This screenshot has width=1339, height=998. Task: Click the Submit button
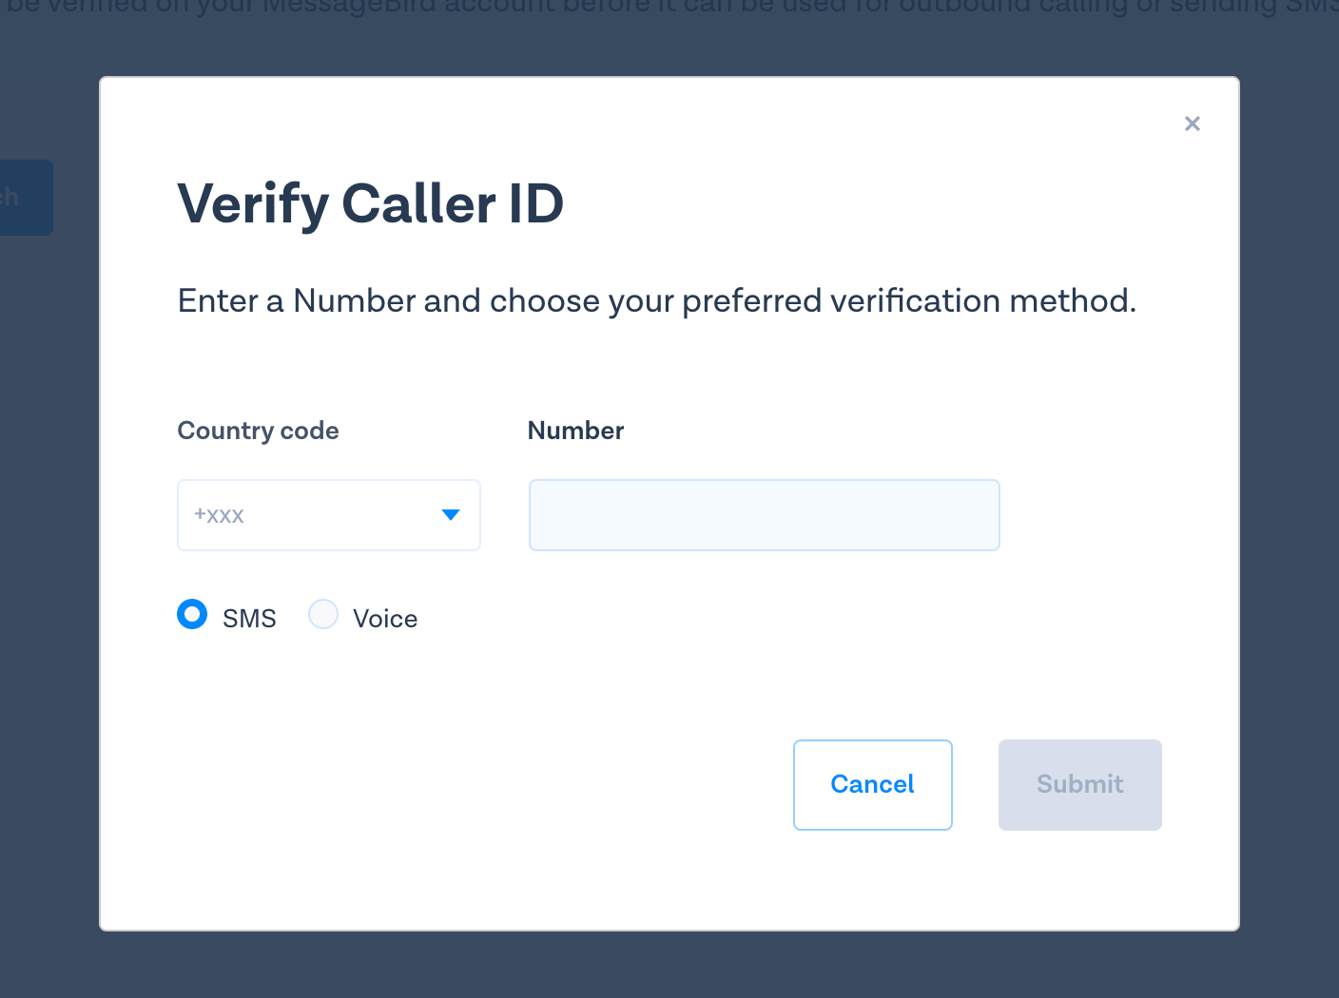1079,784
